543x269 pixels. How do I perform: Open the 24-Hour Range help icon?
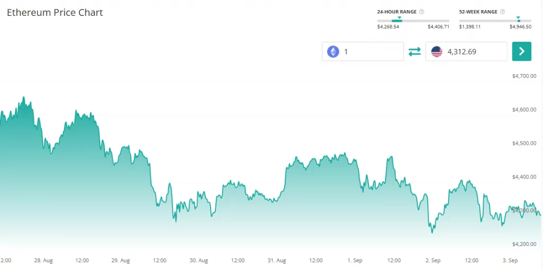pos(422,12)
